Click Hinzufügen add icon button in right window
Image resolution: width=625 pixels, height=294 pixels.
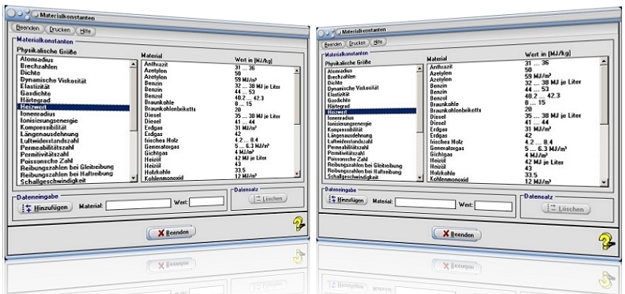[x=346, y=200]
